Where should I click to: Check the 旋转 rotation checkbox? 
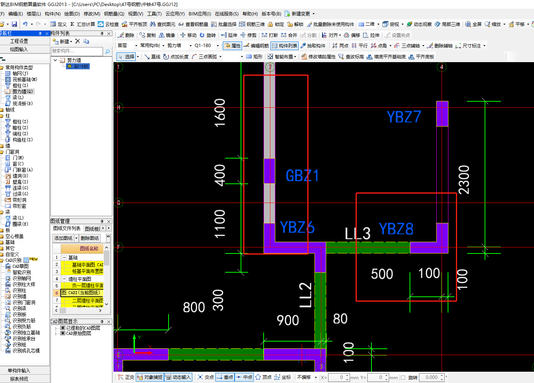click(x=403, y=377)
